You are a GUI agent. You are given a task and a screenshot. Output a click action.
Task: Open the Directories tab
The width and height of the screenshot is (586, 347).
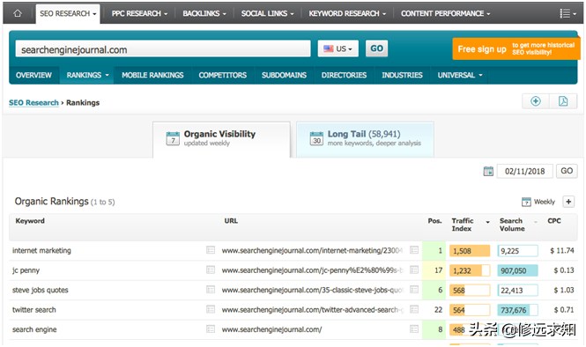pos(344,75)
